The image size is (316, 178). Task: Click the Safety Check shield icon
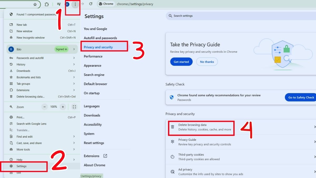pyautogui.click(x=172, y=97)
